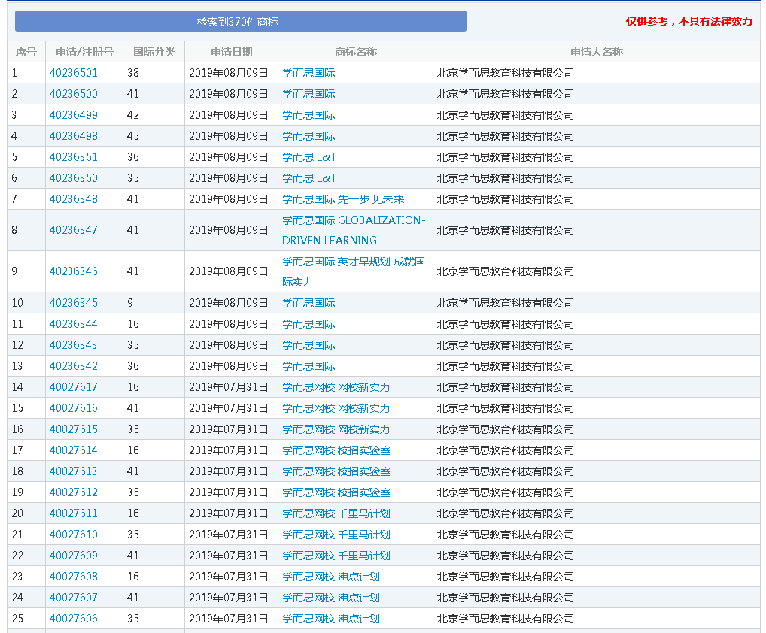Open registration number 40027615
The image size is (766, 633).
(x=73, y=429)
